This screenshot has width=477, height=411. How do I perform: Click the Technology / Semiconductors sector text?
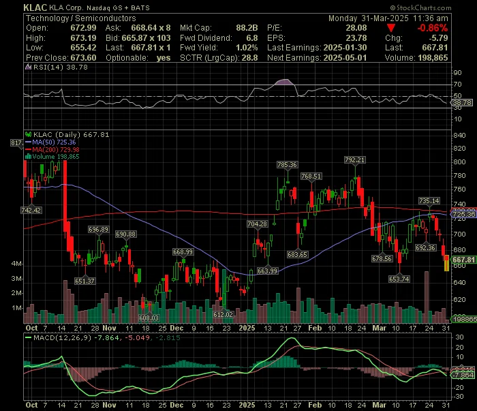pos(81,18)
